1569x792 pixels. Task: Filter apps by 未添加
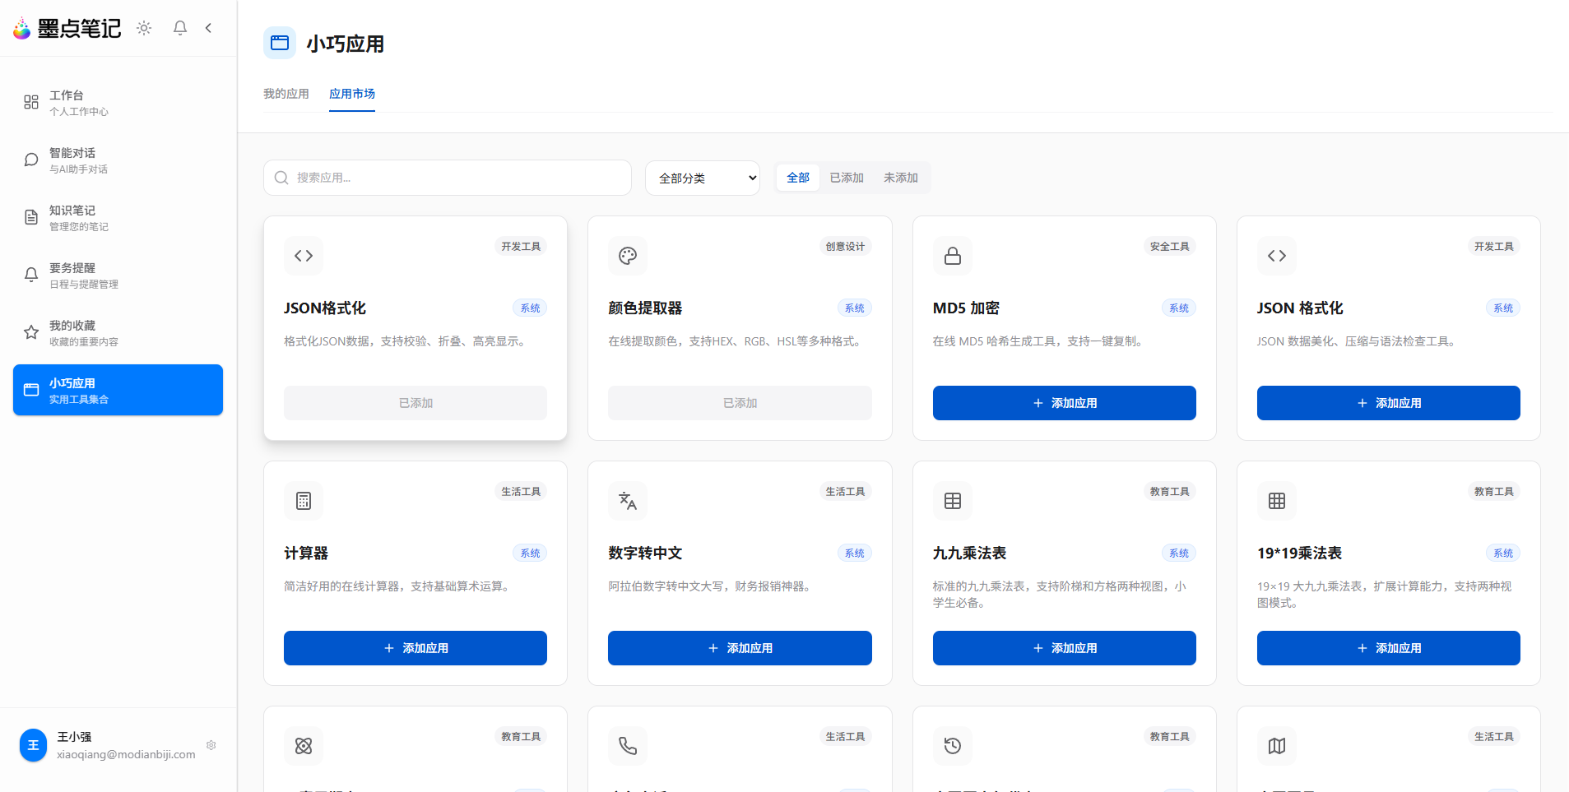pos(900,178)
